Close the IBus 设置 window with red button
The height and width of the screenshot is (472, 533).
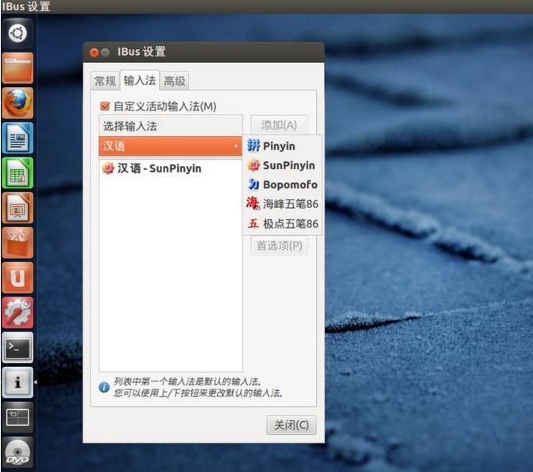pyautogui.click(x=95, y=52)
